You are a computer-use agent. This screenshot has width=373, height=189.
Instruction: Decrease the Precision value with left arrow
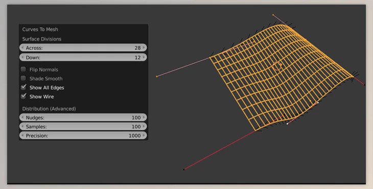[x=22, y=135]
